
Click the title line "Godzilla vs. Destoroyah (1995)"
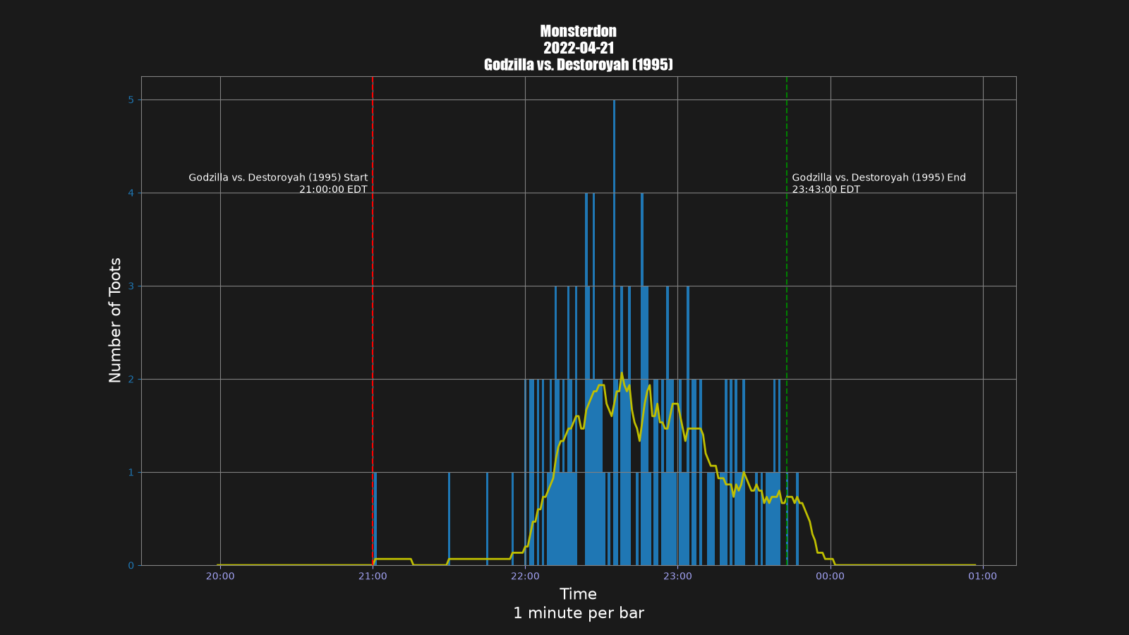[579, 65]
